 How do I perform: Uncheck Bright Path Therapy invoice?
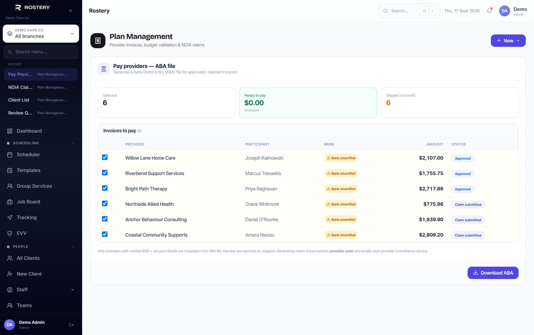pyautogui.click(x=105, y=188)
